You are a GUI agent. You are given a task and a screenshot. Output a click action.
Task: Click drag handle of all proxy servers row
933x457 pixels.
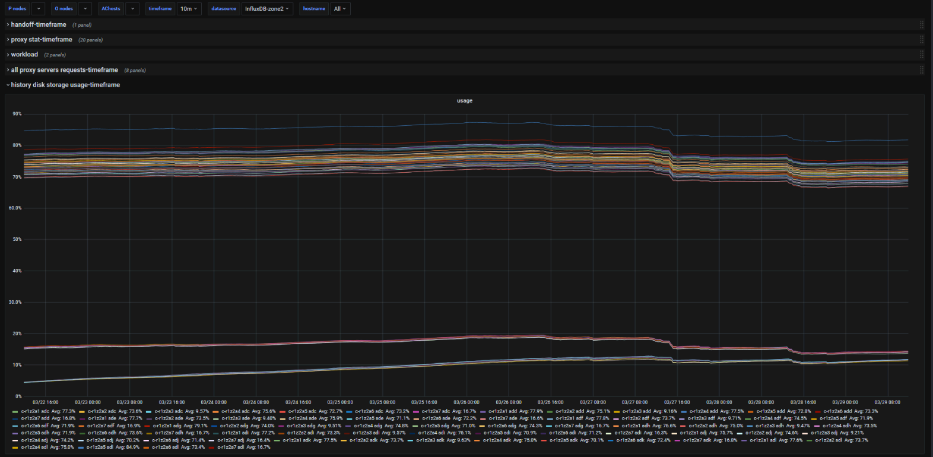921,70
